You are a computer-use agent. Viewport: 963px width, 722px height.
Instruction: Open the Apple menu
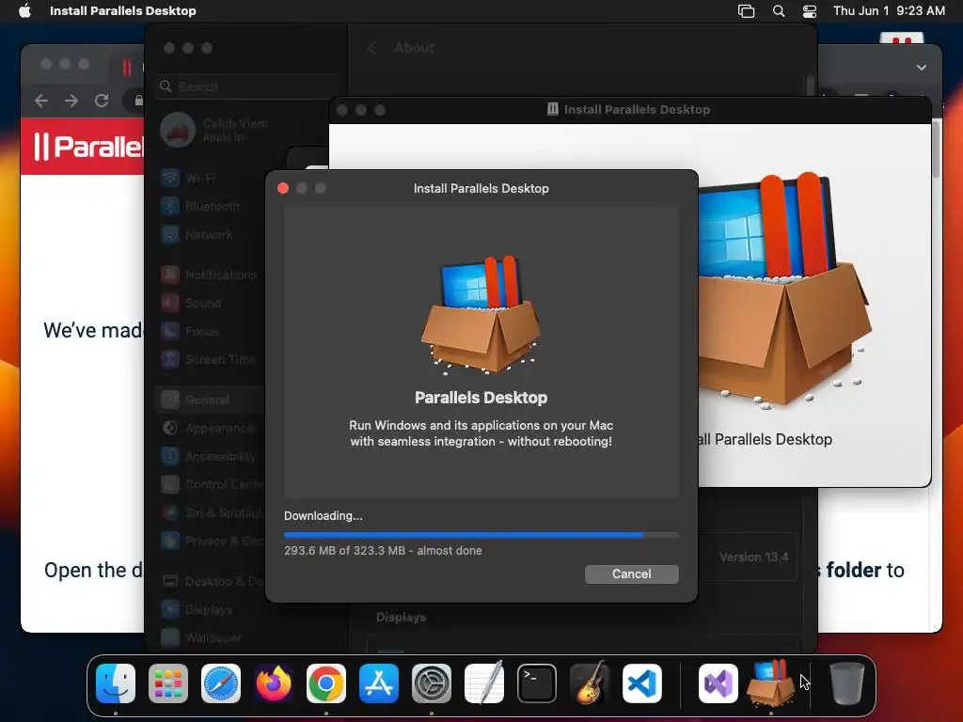[x=24, y=11]
